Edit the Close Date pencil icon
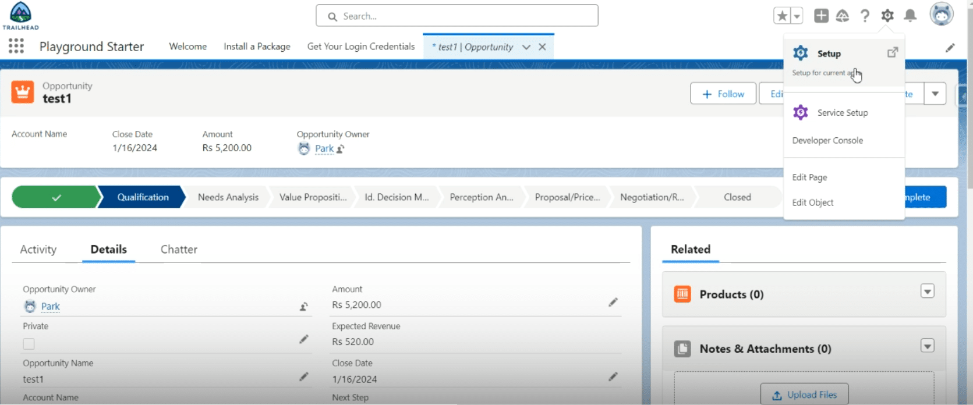 [x=613, y=377]
